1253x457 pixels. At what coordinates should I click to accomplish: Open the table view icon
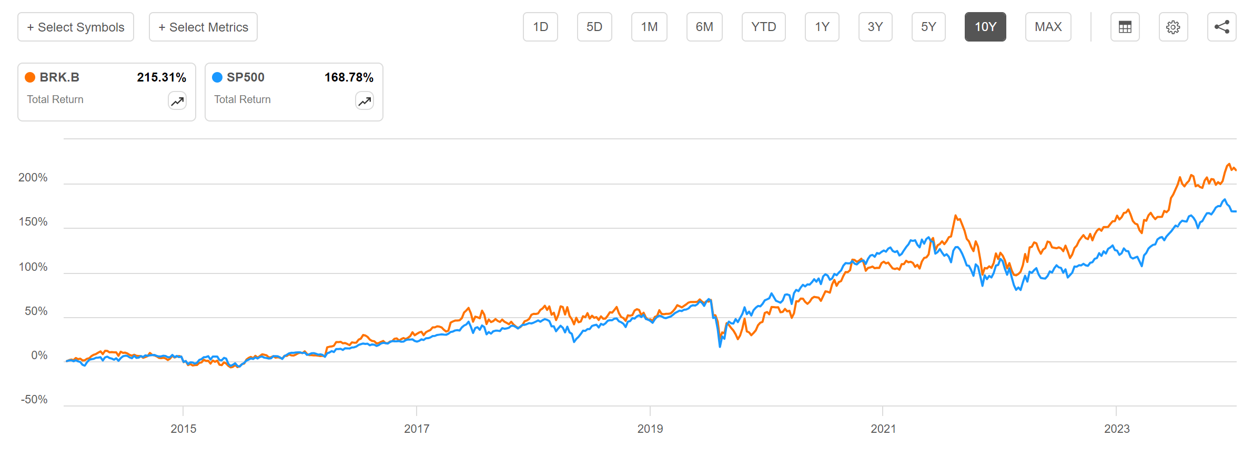click(x=1125, y=27)
